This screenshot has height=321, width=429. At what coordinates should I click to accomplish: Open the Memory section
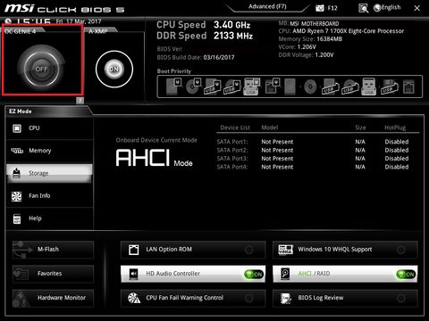50,151
